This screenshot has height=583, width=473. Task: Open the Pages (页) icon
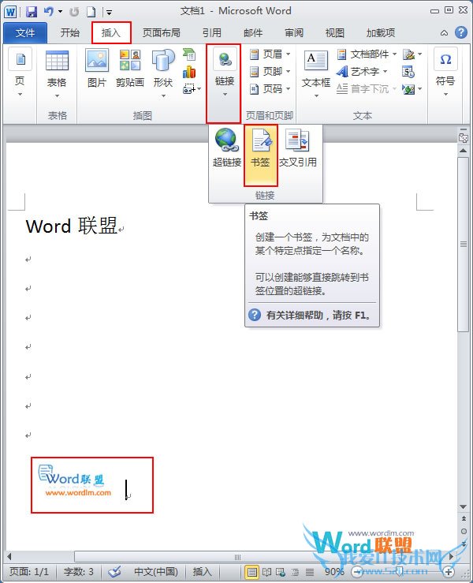[x=20, y=59]
